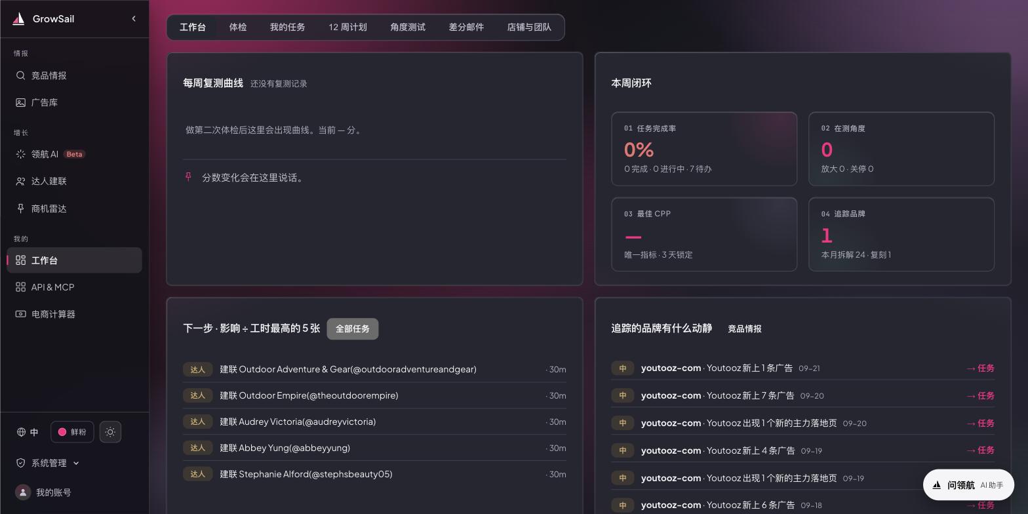Open the 差分邮件 tab
This screenshot has width=1028, height=514.
466,28
